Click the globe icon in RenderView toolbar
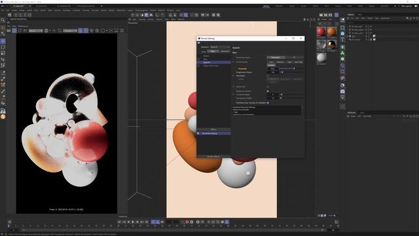Screen dimensions: 419x236 click(x=46, y=31)
